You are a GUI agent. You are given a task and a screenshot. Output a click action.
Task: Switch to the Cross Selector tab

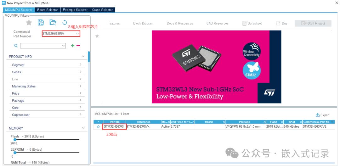pyautogui.click(x=102, y=10)
